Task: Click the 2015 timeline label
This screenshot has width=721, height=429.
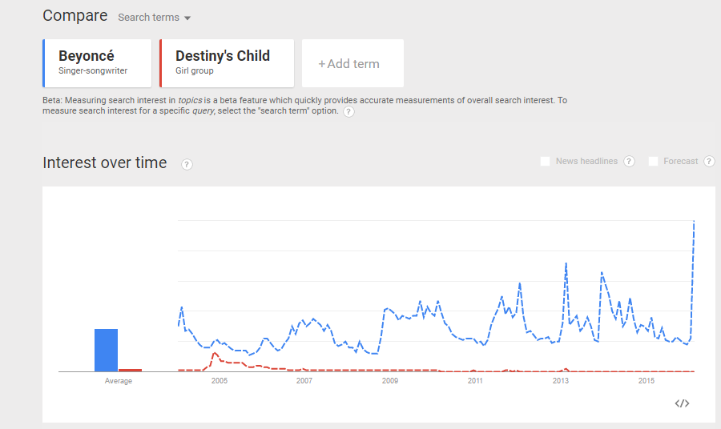Action: (x=646, y=381)
